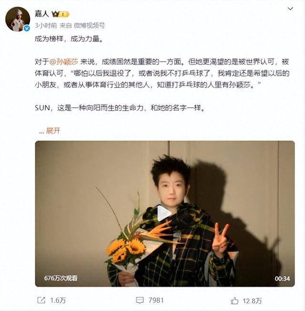Open the post options chevron menu
Viewport: 305px width, 311px height.
pyautogui.click(x=290, y=9)
